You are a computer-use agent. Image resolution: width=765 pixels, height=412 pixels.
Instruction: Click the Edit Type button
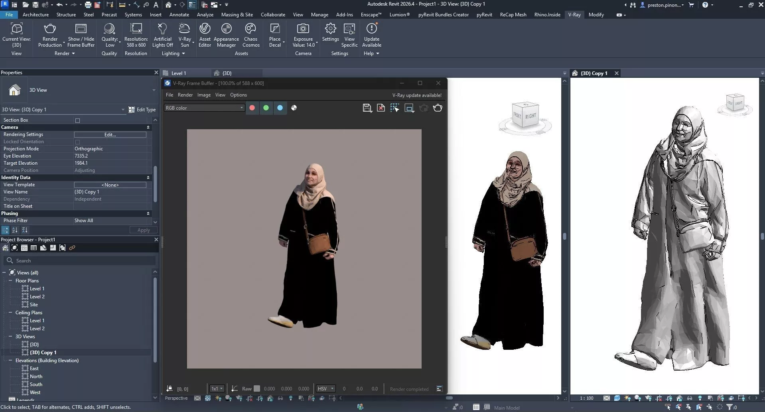[142, 110]
